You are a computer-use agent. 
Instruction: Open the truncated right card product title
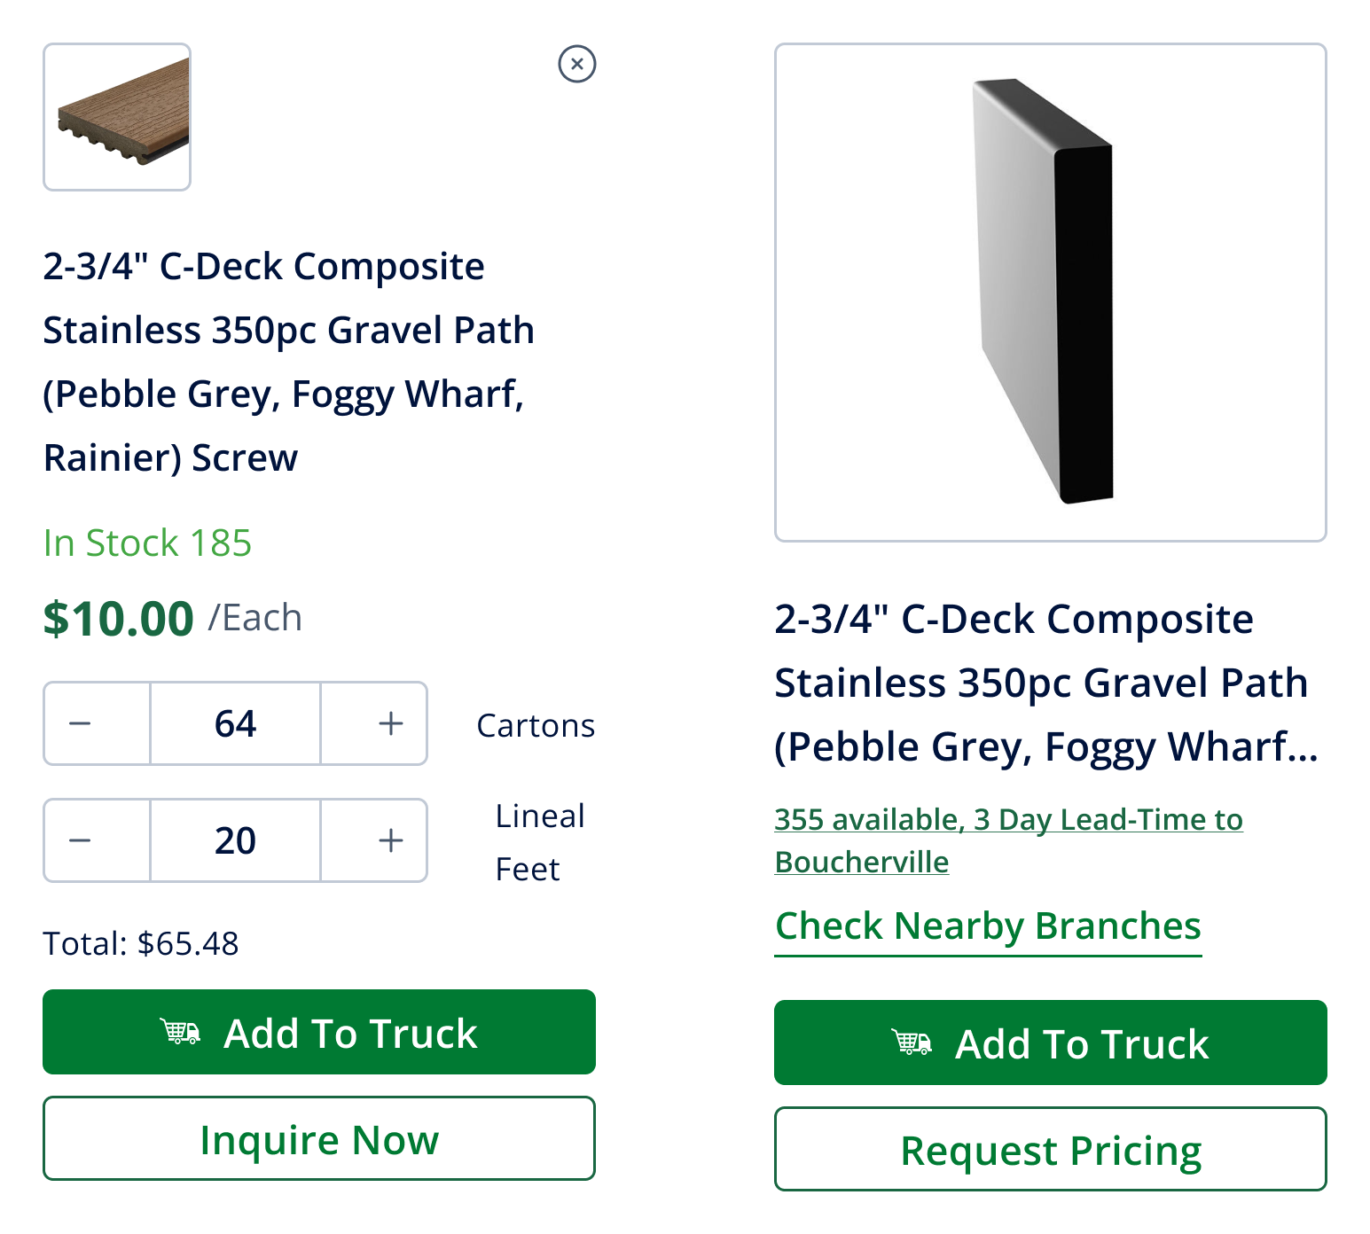1045,683
